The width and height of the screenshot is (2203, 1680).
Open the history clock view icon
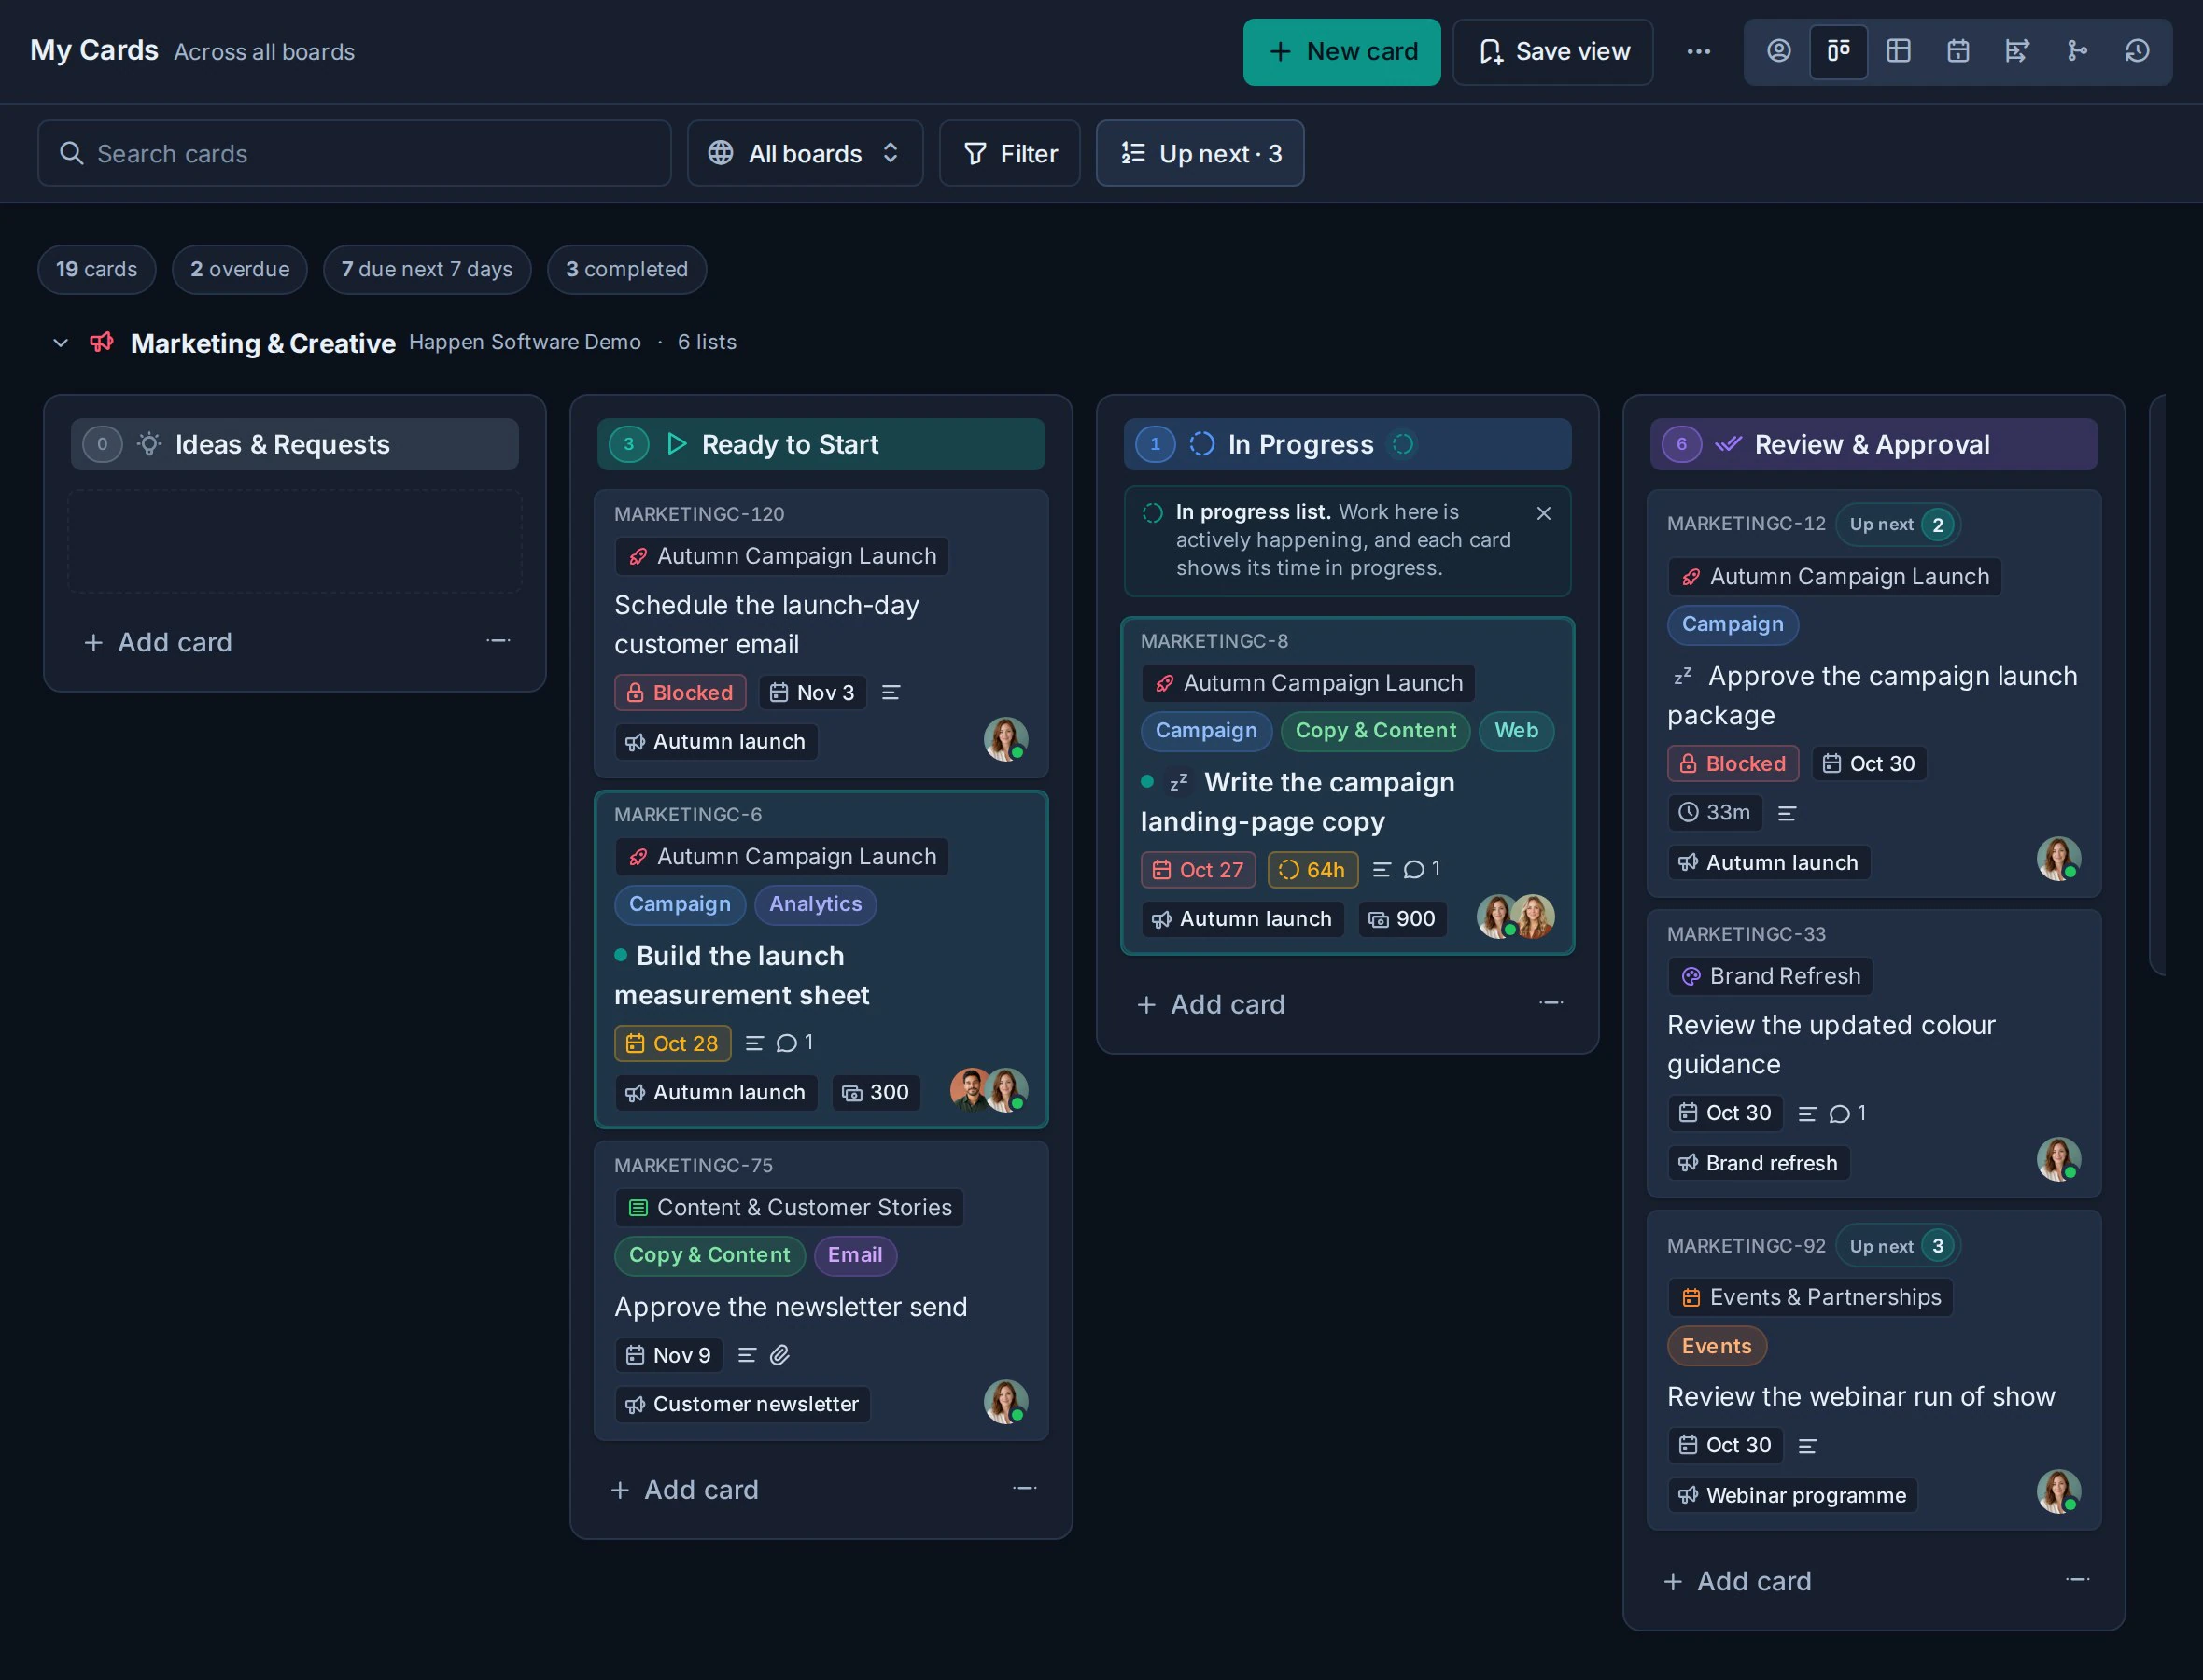2137,51
